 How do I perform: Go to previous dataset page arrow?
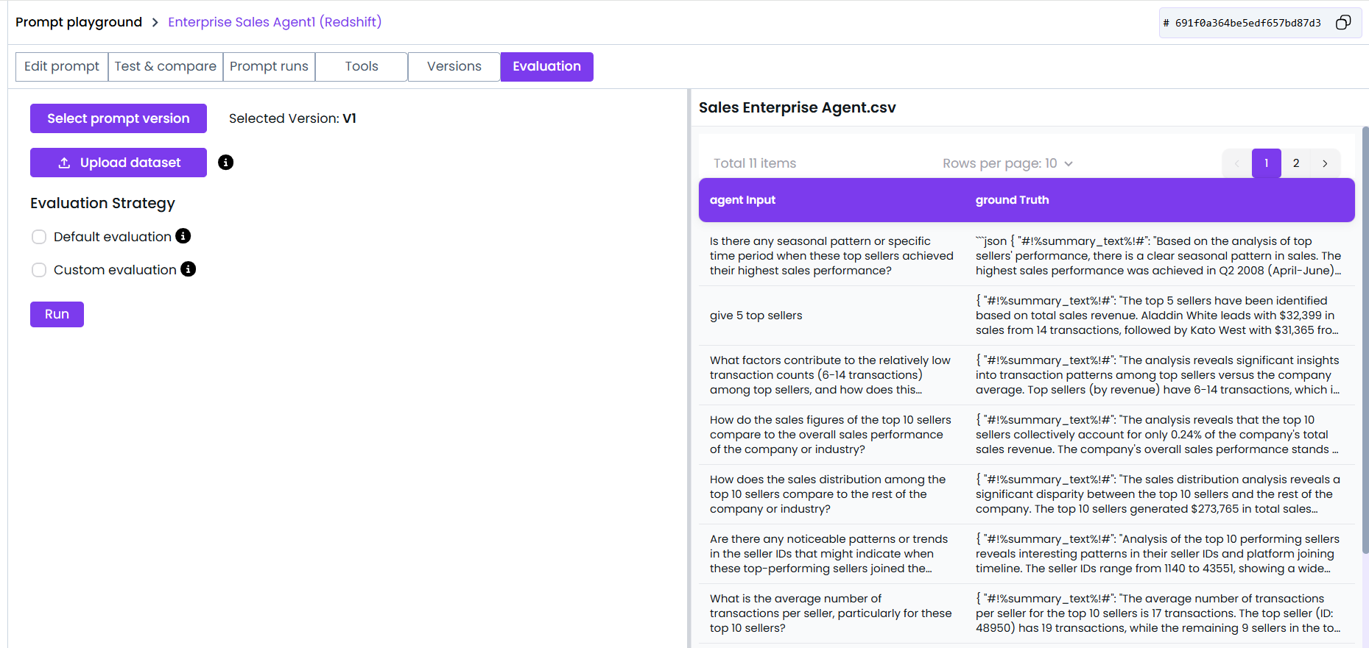coord(1236,163)
